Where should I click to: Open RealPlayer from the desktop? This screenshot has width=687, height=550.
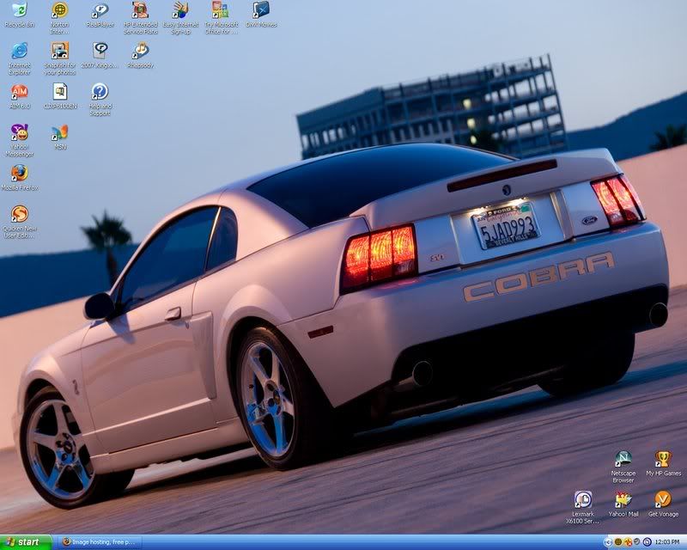(x=100, y=11)
